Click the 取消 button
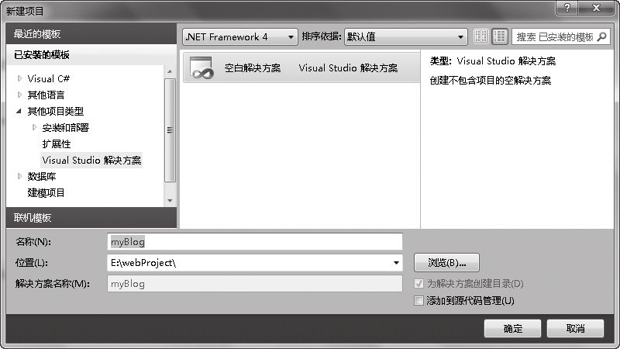The height and width of the screenshot is (349, 620). [x=575, y=328]
